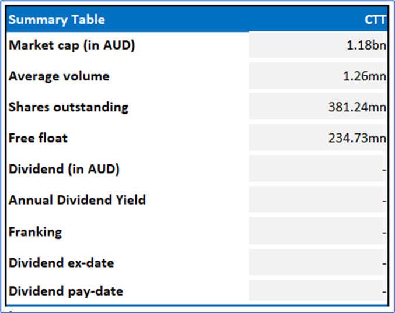Screen dimensions: 395x313
Task: Click the Market cap (in AUD) label
Action: point(72,45)
